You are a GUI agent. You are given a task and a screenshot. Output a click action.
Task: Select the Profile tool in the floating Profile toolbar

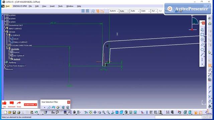pos(202,30)
